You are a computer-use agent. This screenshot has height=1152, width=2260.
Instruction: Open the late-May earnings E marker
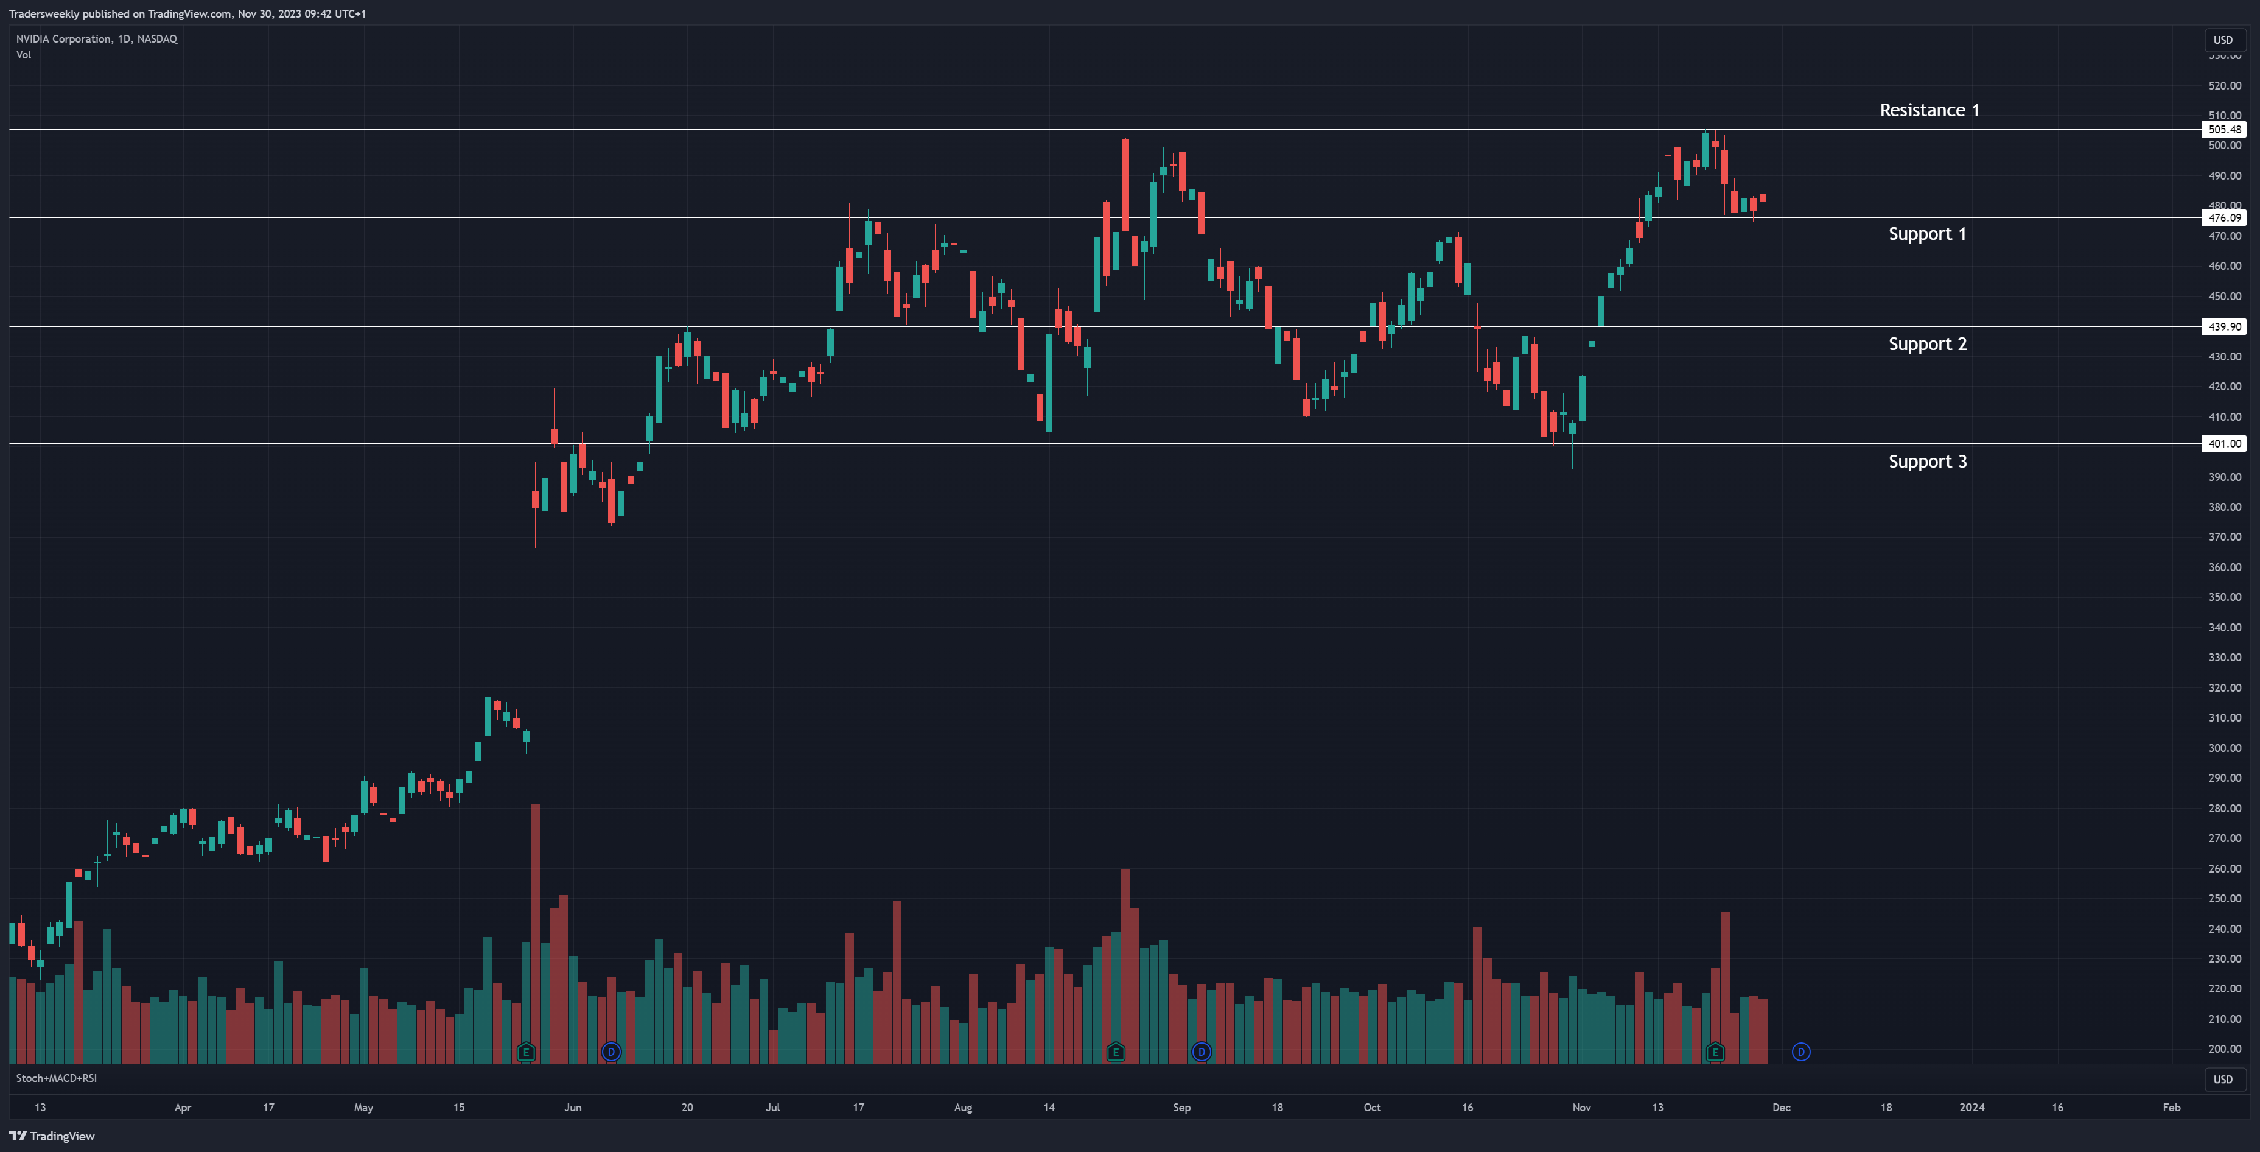(525, 1051)
